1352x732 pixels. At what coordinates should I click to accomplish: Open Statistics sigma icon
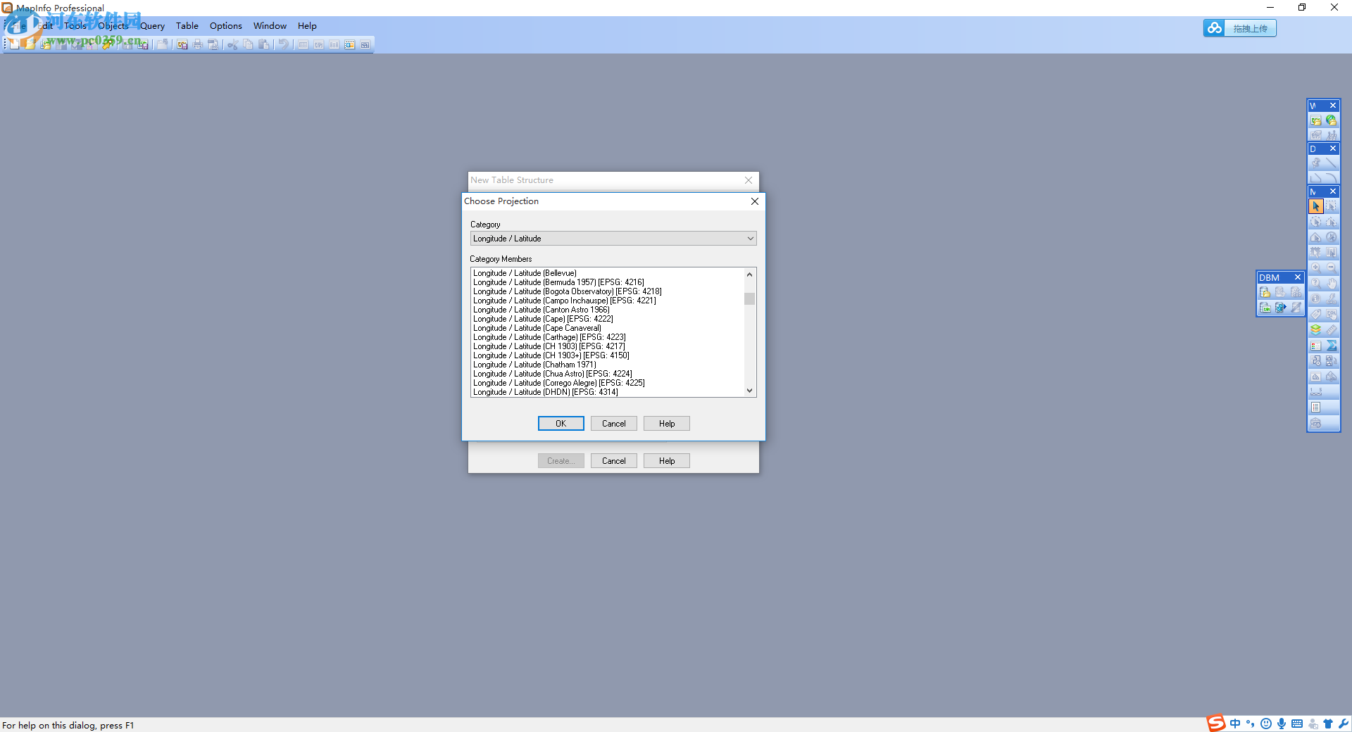(x=1331, y=346)
